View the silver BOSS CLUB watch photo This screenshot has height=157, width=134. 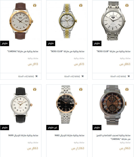(x=113, y=21)
